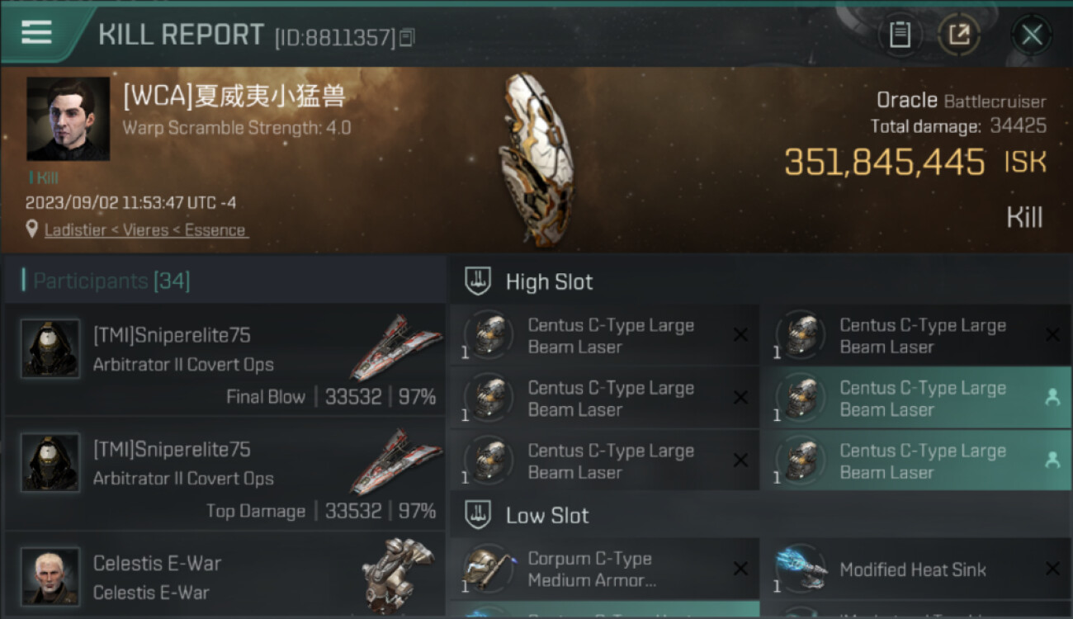
Task: Open the hamburger menu icon
Action: [x=36, y=33]
